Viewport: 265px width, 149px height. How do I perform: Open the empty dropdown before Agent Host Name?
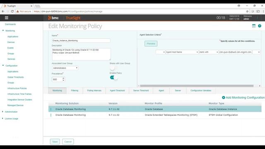pyautogui.click(x=160, y=52)
